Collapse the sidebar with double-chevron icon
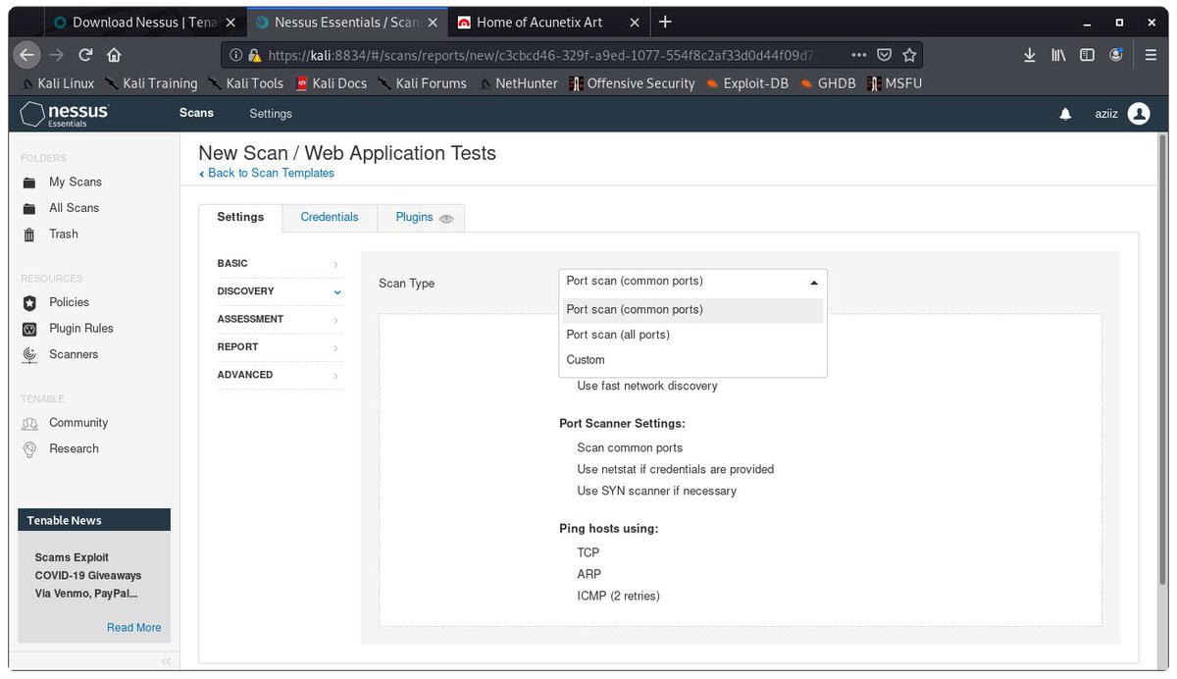Image resolution: width=1177 pixels, height=679 pixels. click(x=166, y=660)
